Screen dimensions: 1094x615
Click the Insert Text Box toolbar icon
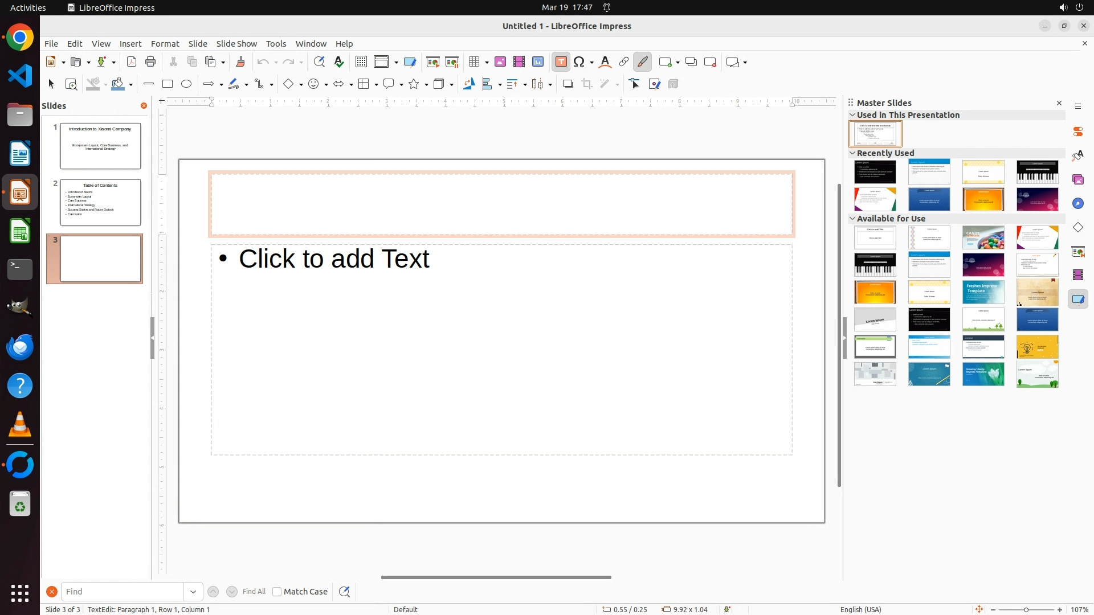561,62
